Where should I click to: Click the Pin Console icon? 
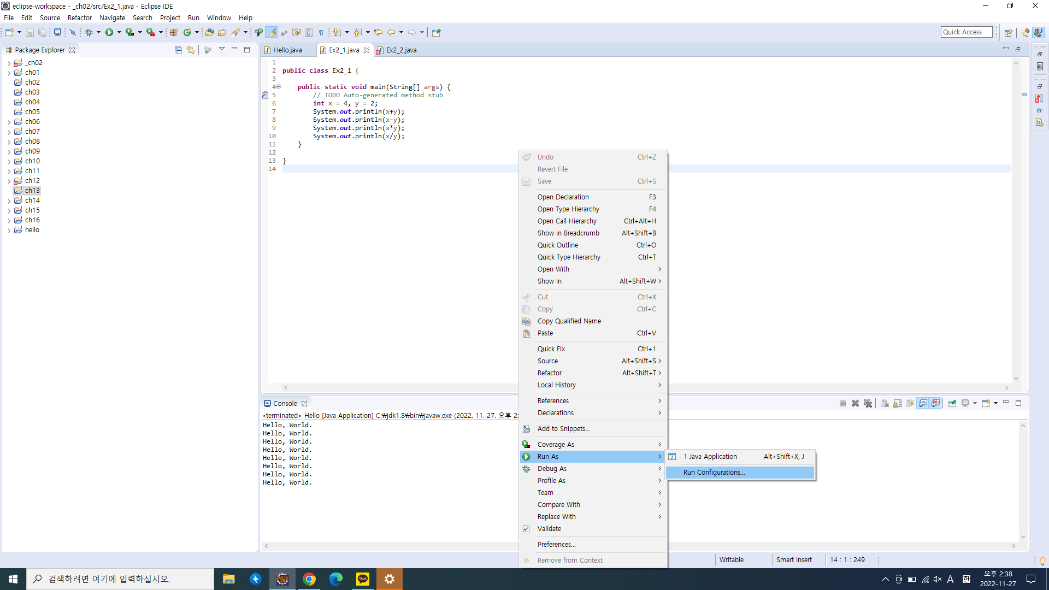click(952, 403)
